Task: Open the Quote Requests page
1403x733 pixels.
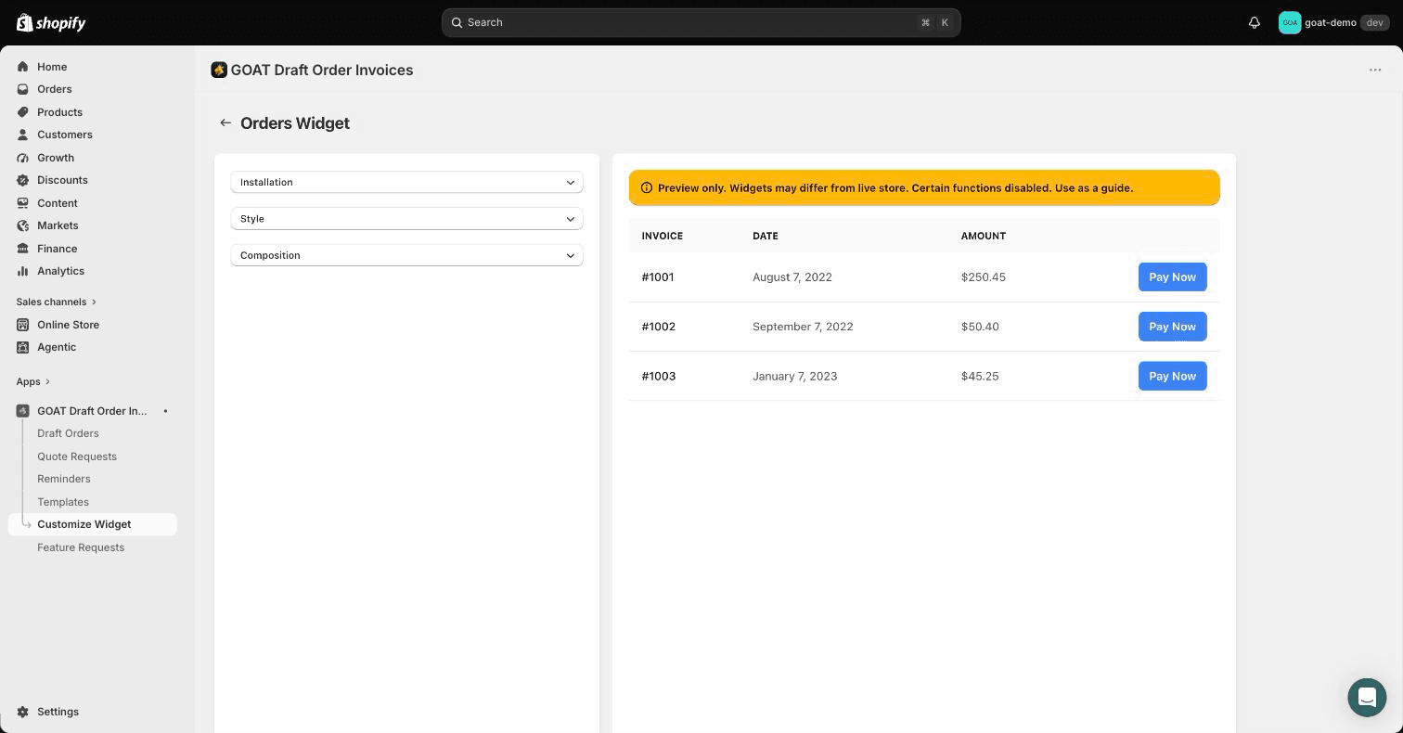Action: pyautogui.click(x=77, y=457)
